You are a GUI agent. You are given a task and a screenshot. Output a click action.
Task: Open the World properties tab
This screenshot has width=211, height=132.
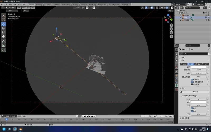coord(176,67)
